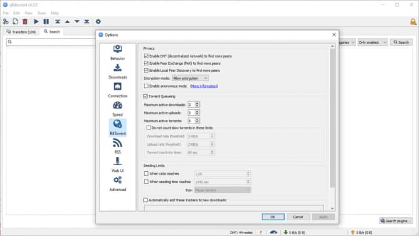419x236 pixels.
Task: Uncheck Enable Peer Exchange (PeX)
Action: pos(146,63)
